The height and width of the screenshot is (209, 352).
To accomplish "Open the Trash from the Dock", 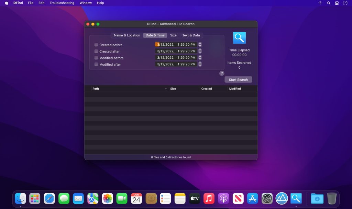I will tap(331, 198).
